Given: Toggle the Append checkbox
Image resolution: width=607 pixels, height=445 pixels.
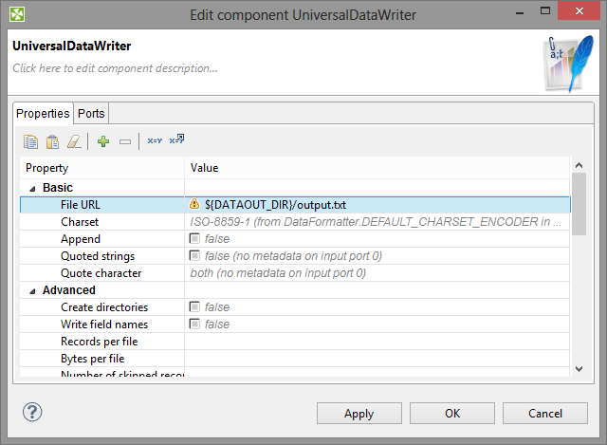Looking at the screenshot, I should pos(194,239).
